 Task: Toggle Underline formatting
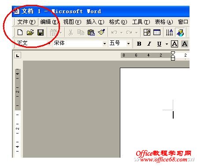(159, 44)
